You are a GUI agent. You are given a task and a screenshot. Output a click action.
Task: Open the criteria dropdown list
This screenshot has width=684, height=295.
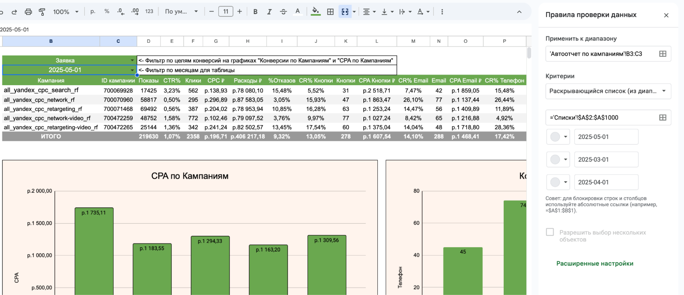pyautogui.click(x=608, y=91)
